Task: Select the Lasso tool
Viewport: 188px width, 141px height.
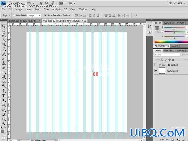Action: pyautogui.click(x=4, y=35)
